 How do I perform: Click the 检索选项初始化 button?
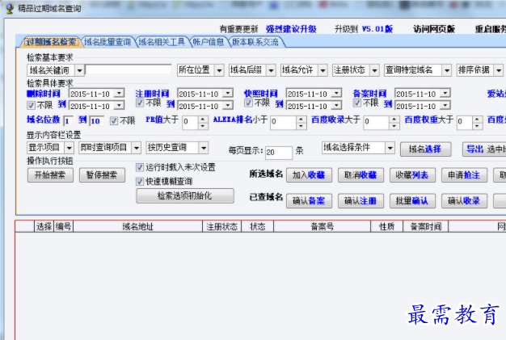[x=185, y=196]
